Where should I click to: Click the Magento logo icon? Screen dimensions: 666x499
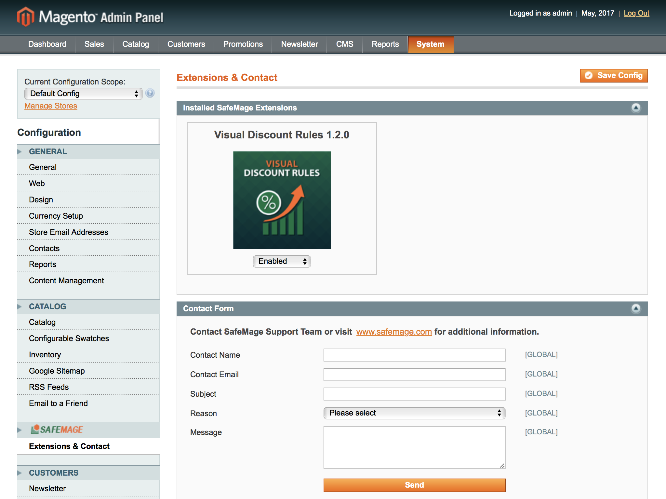[26, 17]
